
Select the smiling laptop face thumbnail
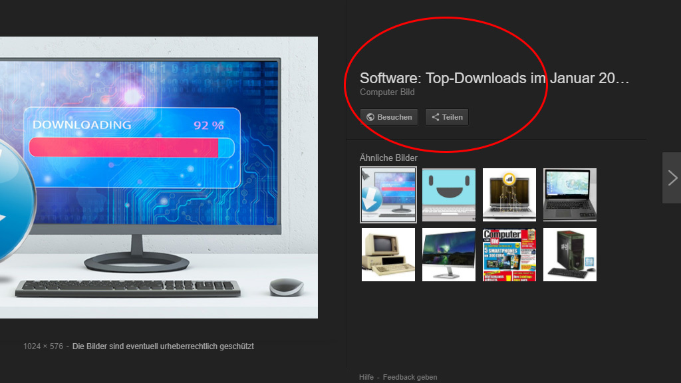[449, 195]
